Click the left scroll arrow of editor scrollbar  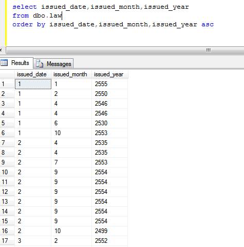(x=1, y=50)
